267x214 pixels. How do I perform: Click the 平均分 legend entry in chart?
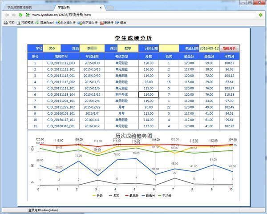tap(165, 196)
